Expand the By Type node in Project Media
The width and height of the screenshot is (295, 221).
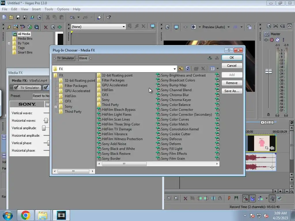(x=9, y=43)
